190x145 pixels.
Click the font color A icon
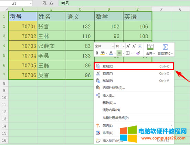coord(111,53)
